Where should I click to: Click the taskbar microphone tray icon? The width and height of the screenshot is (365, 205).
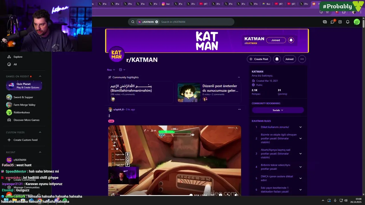point(335,200)
